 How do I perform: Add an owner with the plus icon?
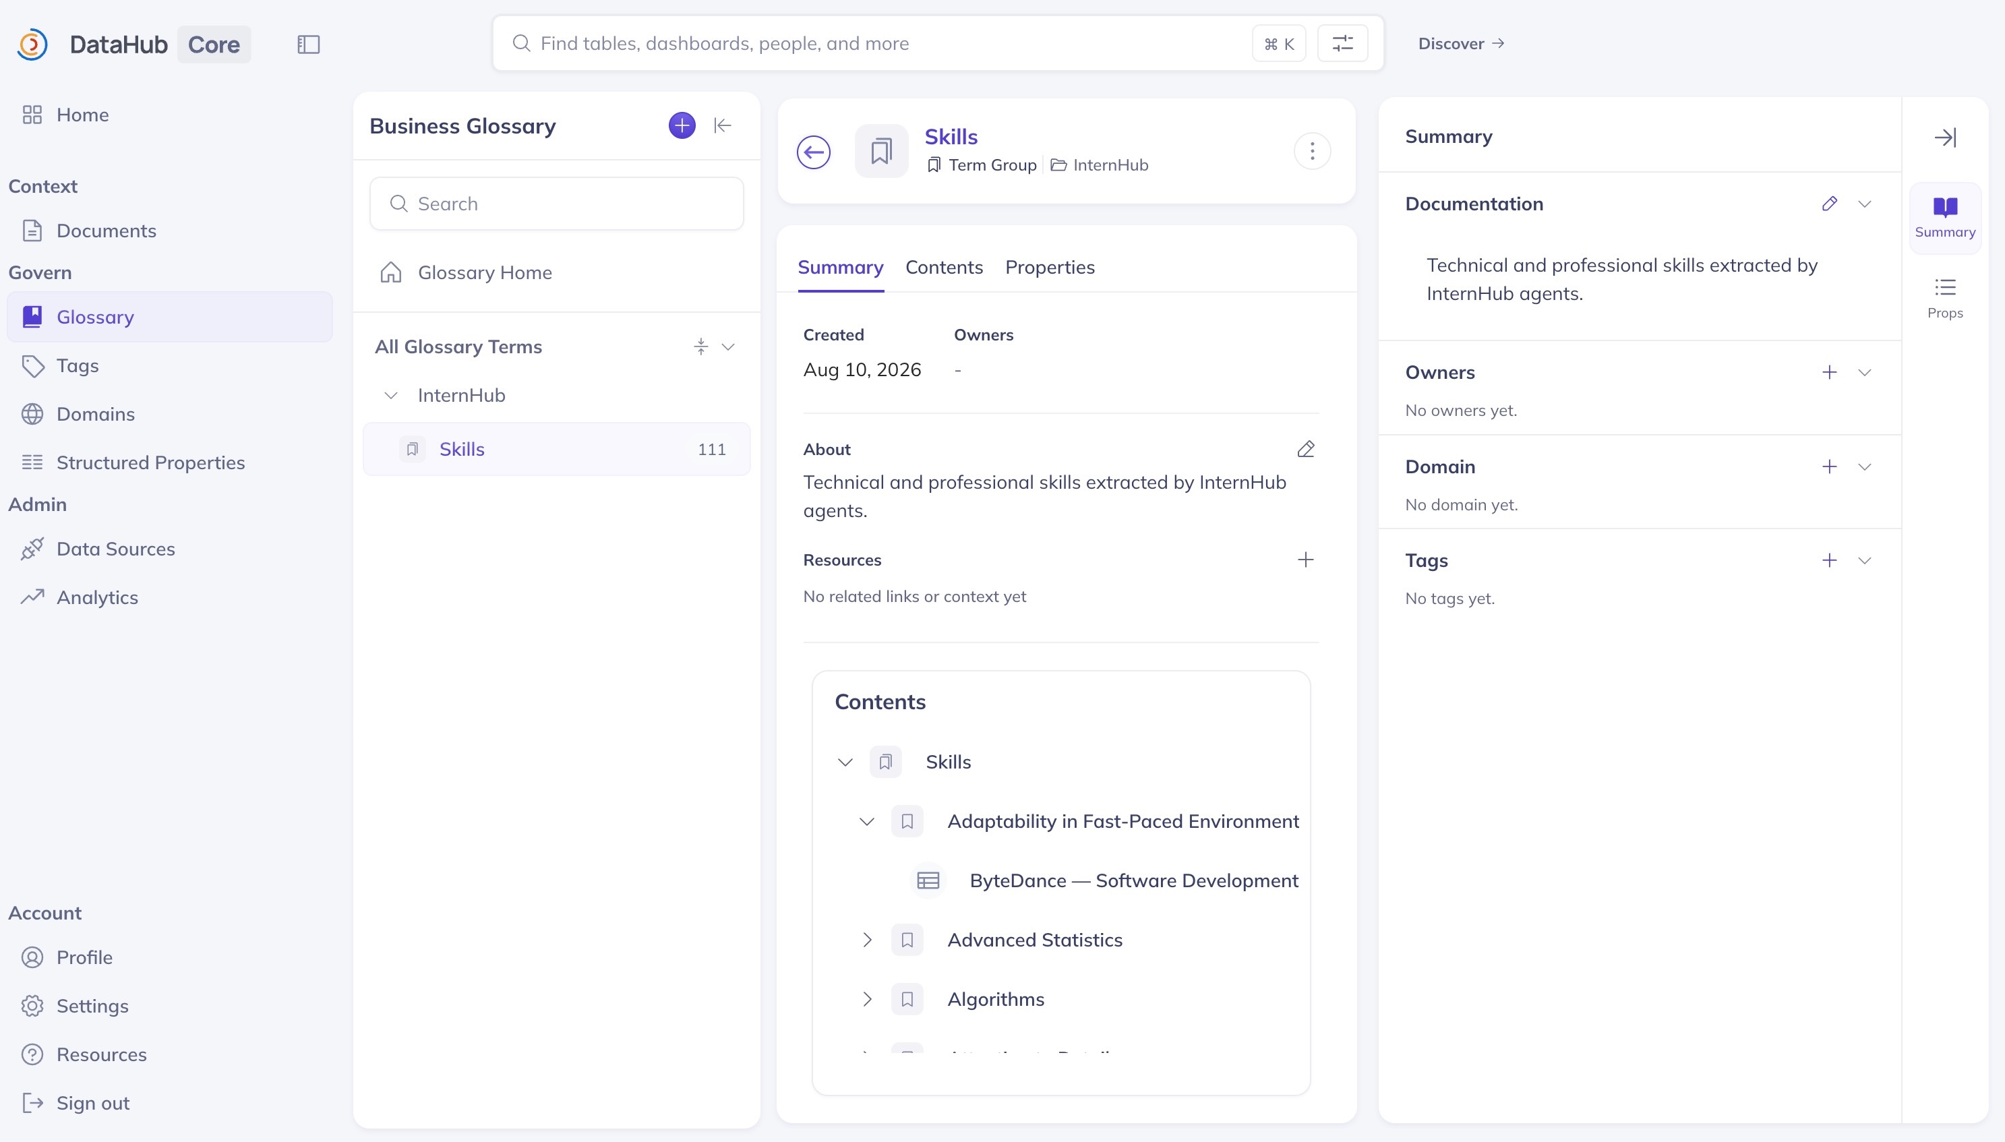(1829, 373)
